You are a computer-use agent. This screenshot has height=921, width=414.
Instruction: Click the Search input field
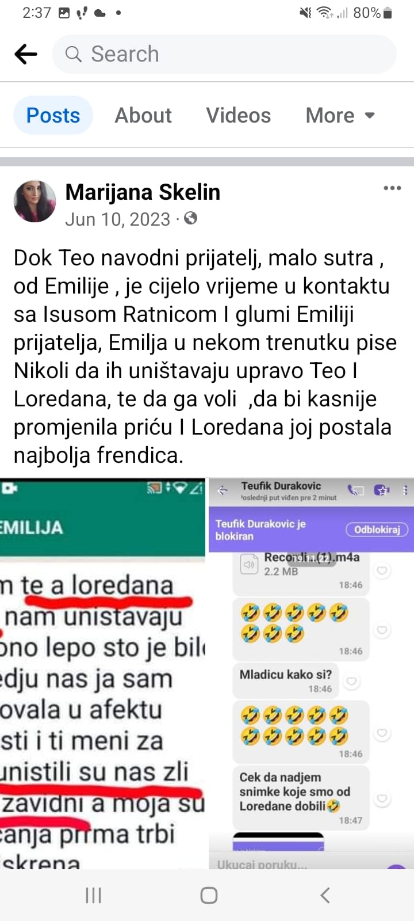tap(224, 54)
